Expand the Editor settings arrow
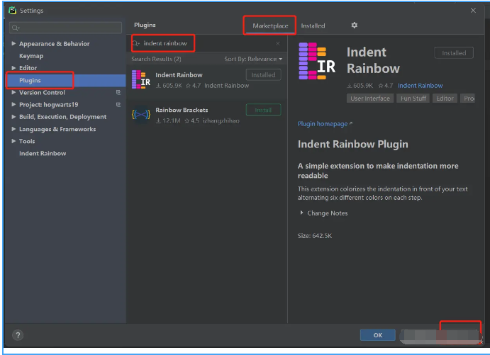The image size is (490, 355). pos(13,68)
